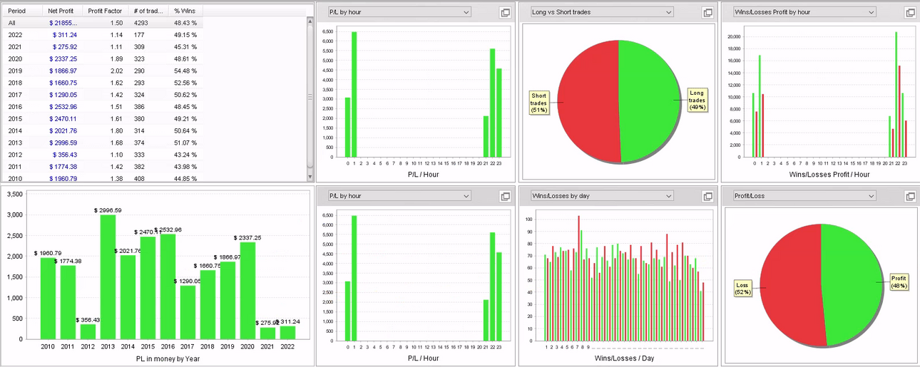Click the $ 356.43 table cell
This screenshot has width=920, height=367.
coord(64,155)
